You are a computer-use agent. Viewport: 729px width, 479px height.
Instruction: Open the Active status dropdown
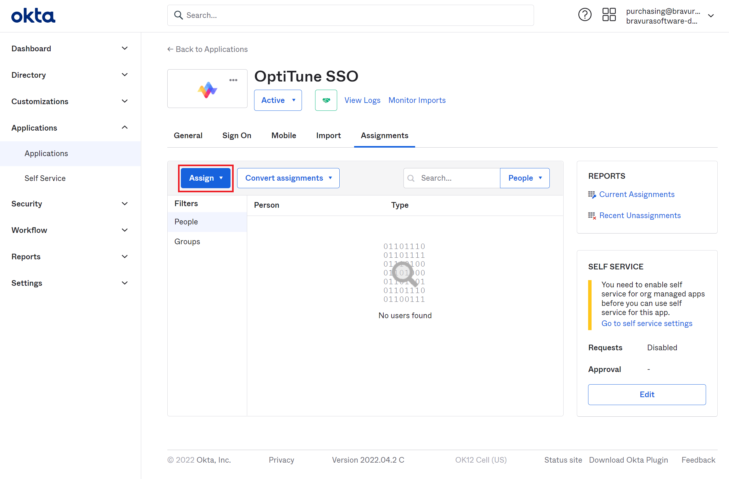[278, 100]
